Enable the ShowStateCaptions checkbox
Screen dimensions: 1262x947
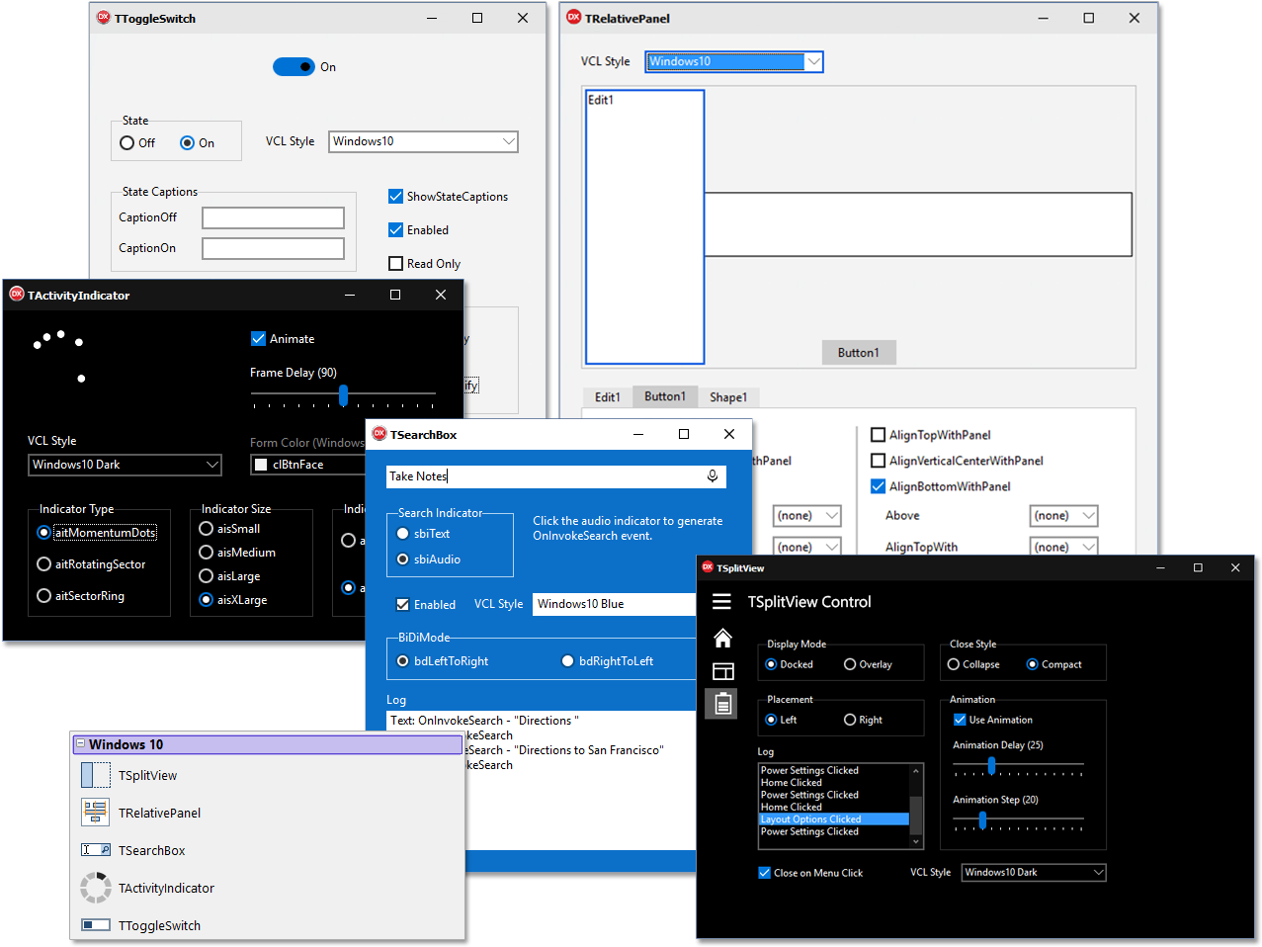(395, 196)
